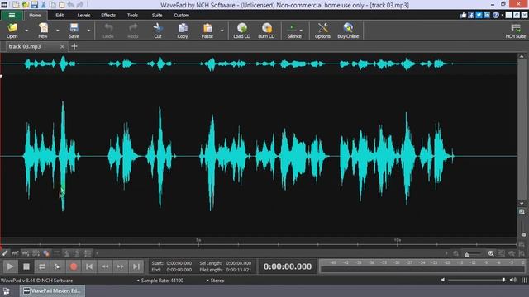
Task: Expand the Silence button dropdown arrow
Action: click(x=301, y=31)
